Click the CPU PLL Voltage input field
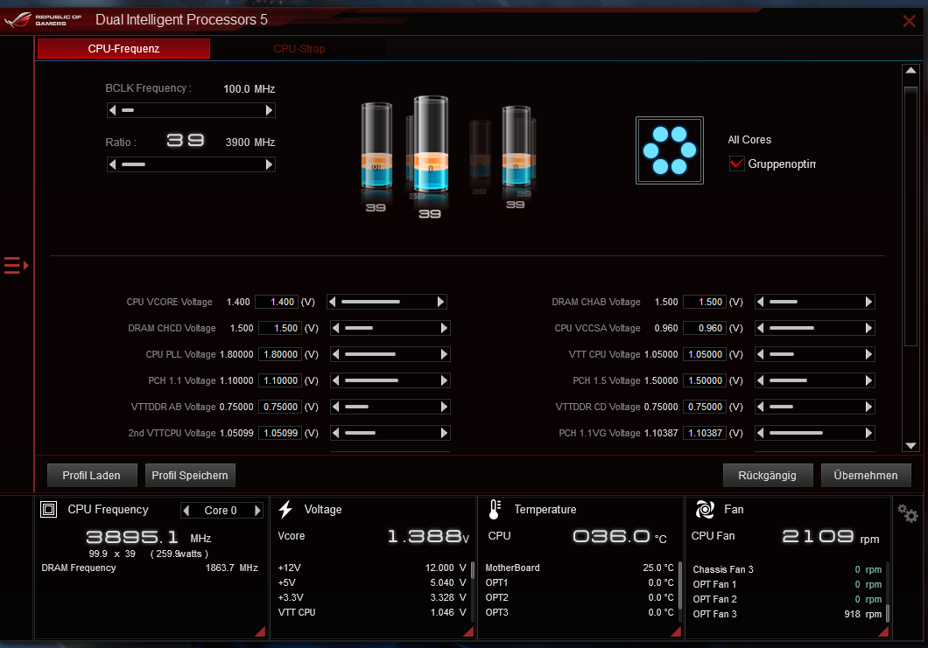This screenshot has height=648, width=928. 280,354
